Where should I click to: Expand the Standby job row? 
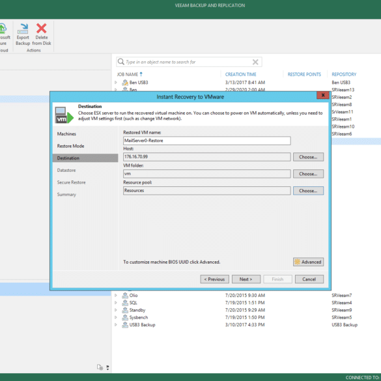116,310
